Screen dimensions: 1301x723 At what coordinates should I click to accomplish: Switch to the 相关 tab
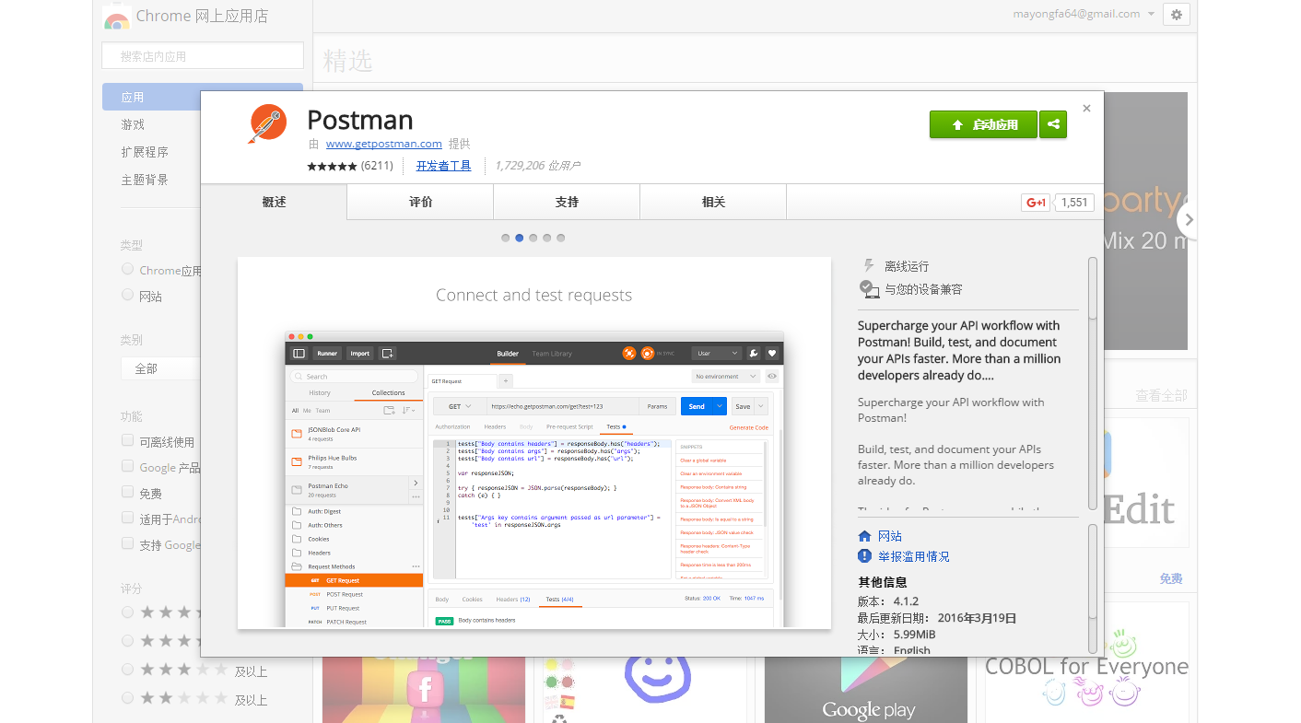click(713, 202)
